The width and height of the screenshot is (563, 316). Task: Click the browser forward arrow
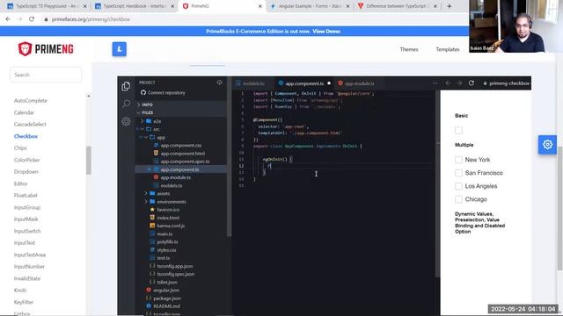pyautogui.click(x=19, y=19)
